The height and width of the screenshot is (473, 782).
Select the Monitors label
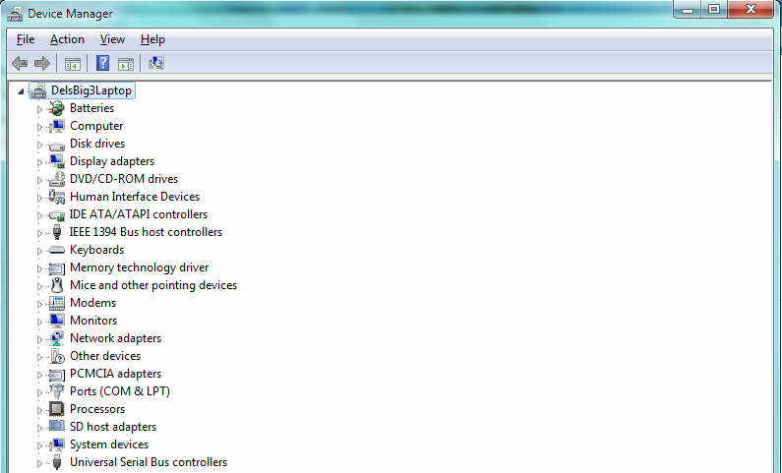click(93, 321)
